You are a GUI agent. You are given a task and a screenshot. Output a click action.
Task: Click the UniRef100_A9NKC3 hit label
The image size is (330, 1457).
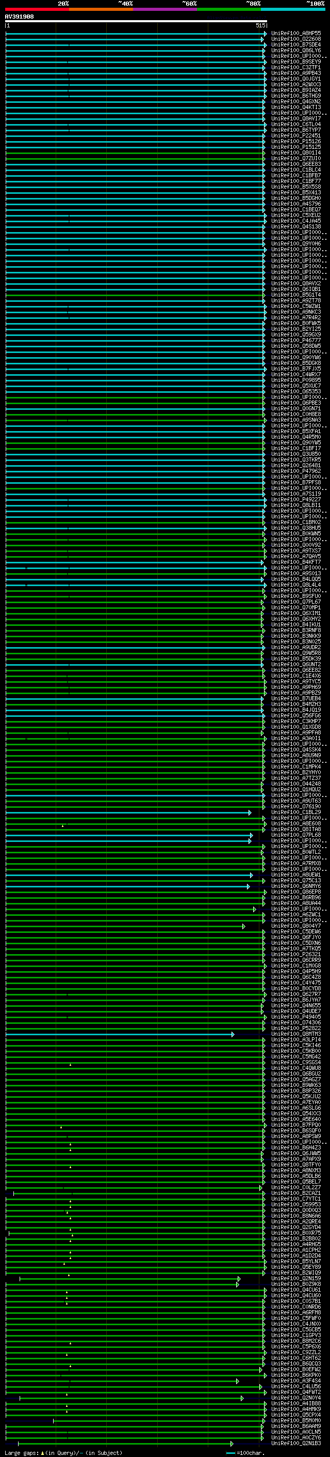pos(296,312)
